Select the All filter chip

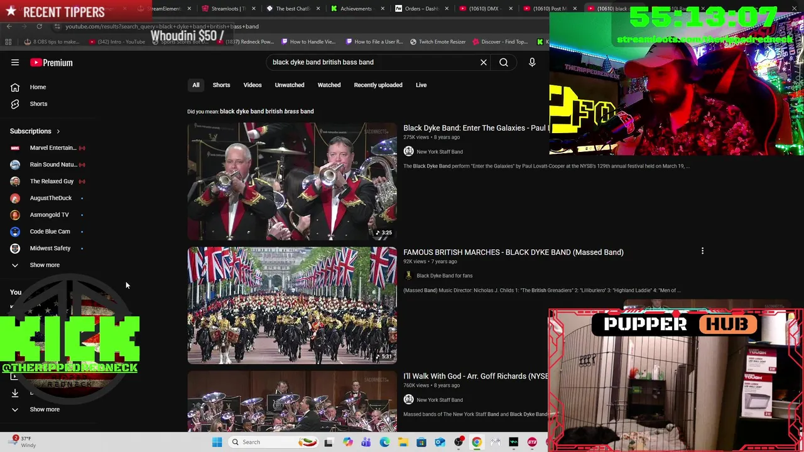coord(196,85)
